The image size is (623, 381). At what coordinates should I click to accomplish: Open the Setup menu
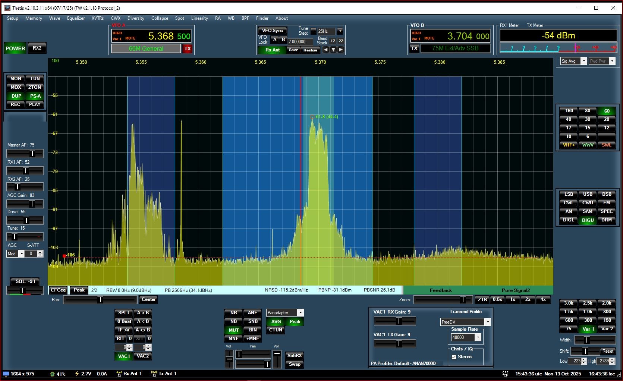click(x=12, y=18)
